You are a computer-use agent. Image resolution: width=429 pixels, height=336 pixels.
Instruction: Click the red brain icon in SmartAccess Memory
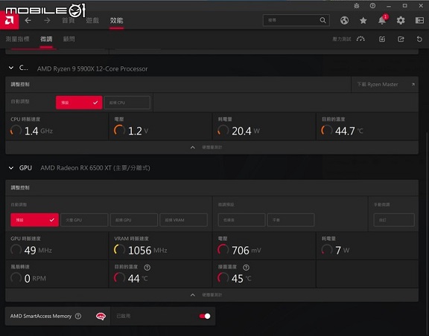(x=101, y=317)
